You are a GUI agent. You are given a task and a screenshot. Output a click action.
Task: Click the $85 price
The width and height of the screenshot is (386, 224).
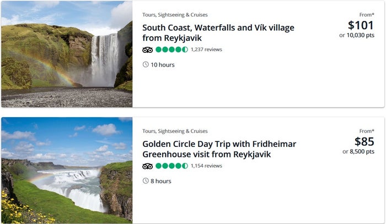click(364, 141)
